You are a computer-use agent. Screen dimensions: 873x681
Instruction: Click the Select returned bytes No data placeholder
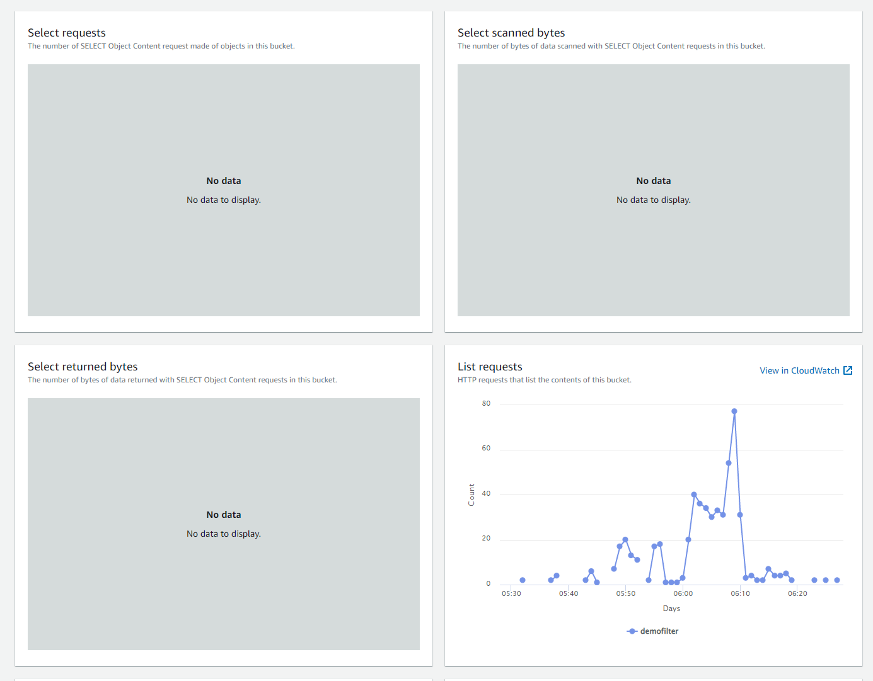[x=224, y=524]
